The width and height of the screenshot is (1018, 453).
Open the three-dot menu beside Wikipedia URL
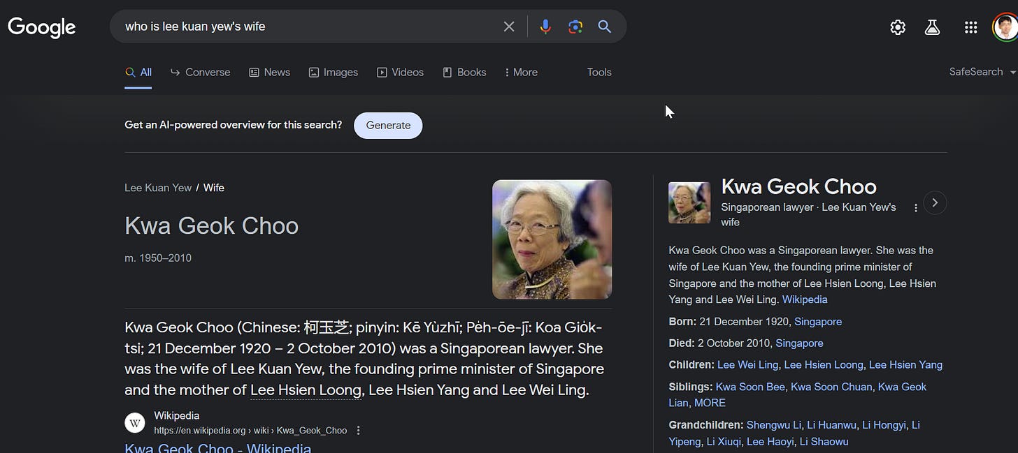click(358, 431)
